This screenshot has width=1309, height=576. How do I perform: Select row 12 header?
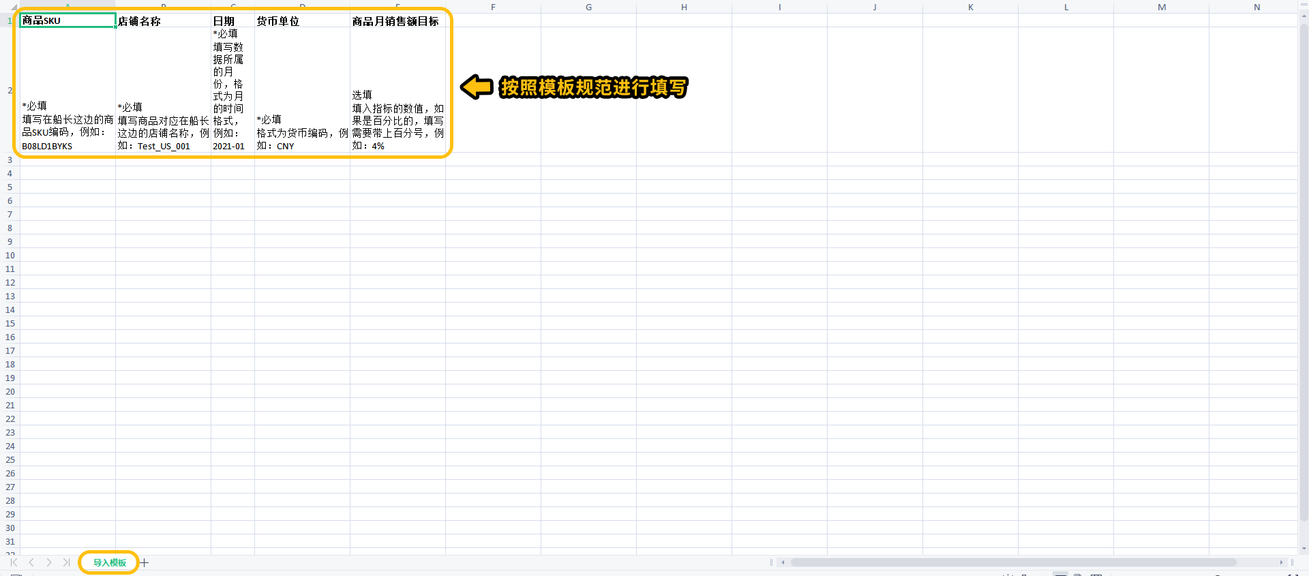[10, 282]
